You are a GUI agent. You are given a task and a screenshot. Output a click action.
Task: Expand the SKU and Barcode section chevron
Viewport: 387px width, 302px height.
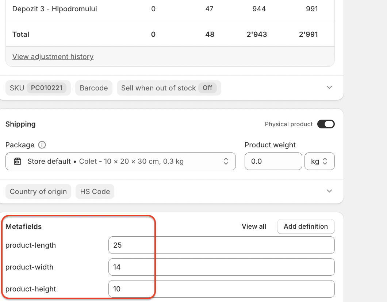[329, 88]
